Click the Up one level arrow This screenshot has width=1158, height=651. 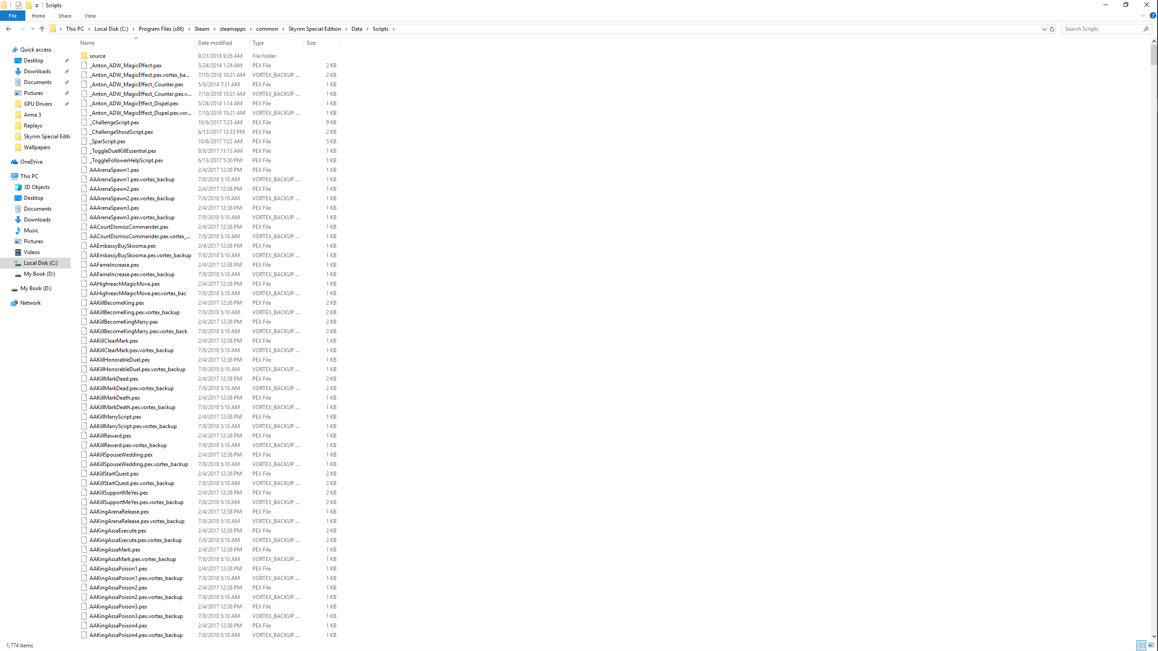pyautogui.click(x=42, y=29)
